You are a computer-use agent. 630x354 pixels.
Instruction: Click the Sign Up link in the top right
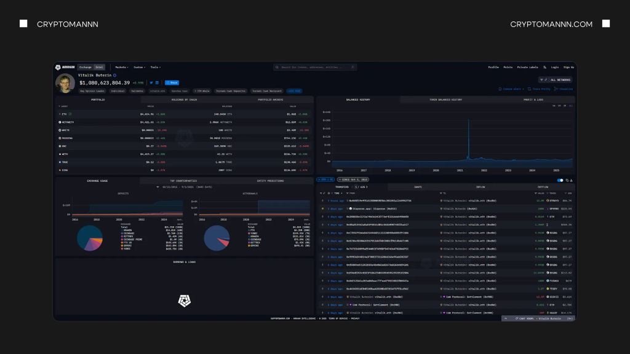(568, 67)
